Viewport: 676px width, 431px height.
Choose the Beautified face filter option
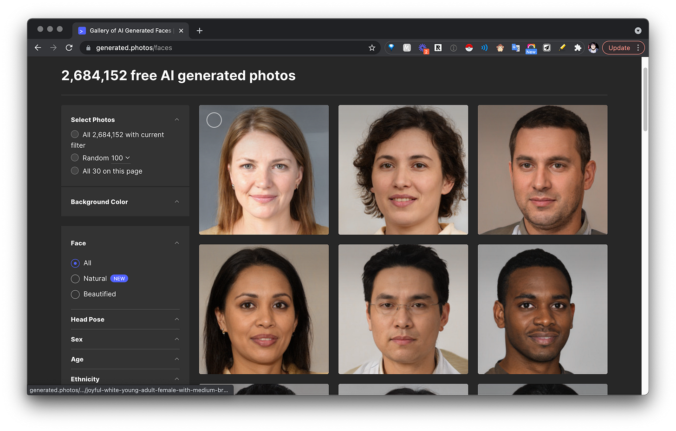pos(75,294)
